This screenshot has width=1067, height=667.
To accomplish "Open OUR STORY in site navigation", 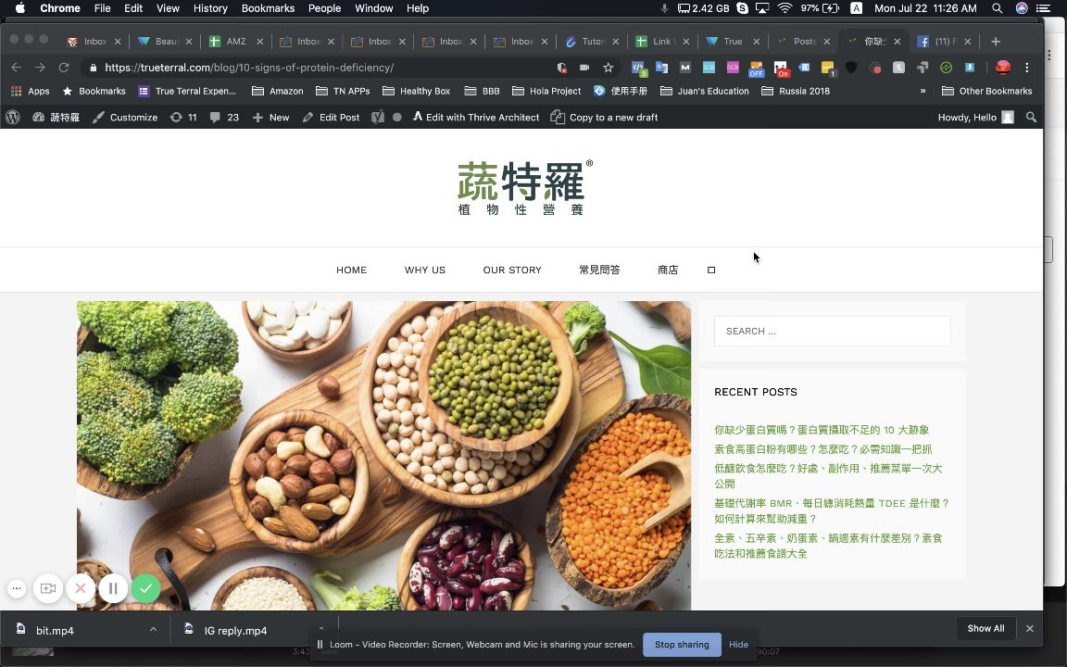I will click(x=512, y=271).
